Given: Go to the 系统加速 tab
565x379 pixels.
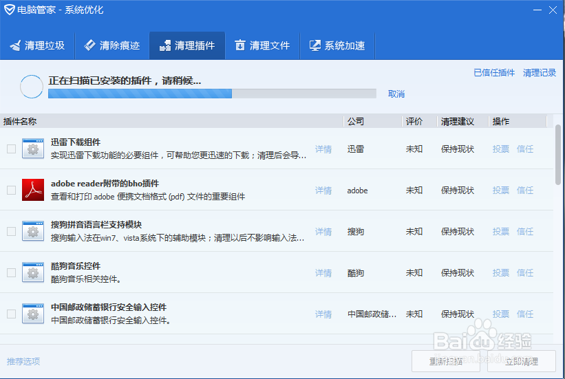Looking at the screenshot, I should pyautogui.click(x=337, y=45).
